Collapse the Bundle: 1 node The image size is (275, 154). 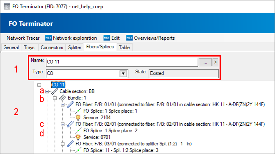[55, 98]
